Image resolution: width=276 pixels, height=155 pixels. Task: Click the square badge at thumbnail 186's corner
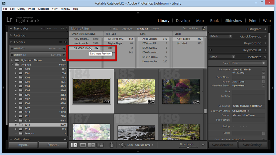pyautogui.click(x=198, y=102)
